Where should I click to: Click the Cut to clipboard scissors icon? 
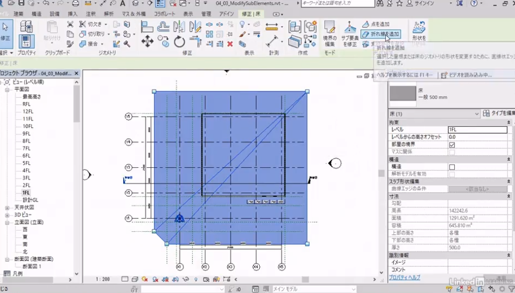click(x=71, y=24)
